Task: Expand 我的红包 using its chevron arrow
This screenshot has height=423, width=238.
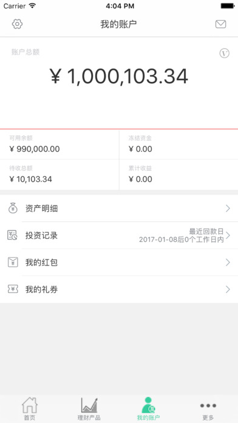Action: click(228, 262)
